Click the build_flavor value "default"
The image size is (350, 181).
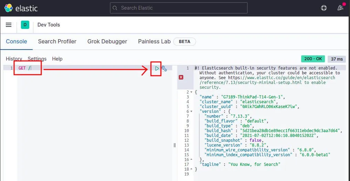point(255,121)
